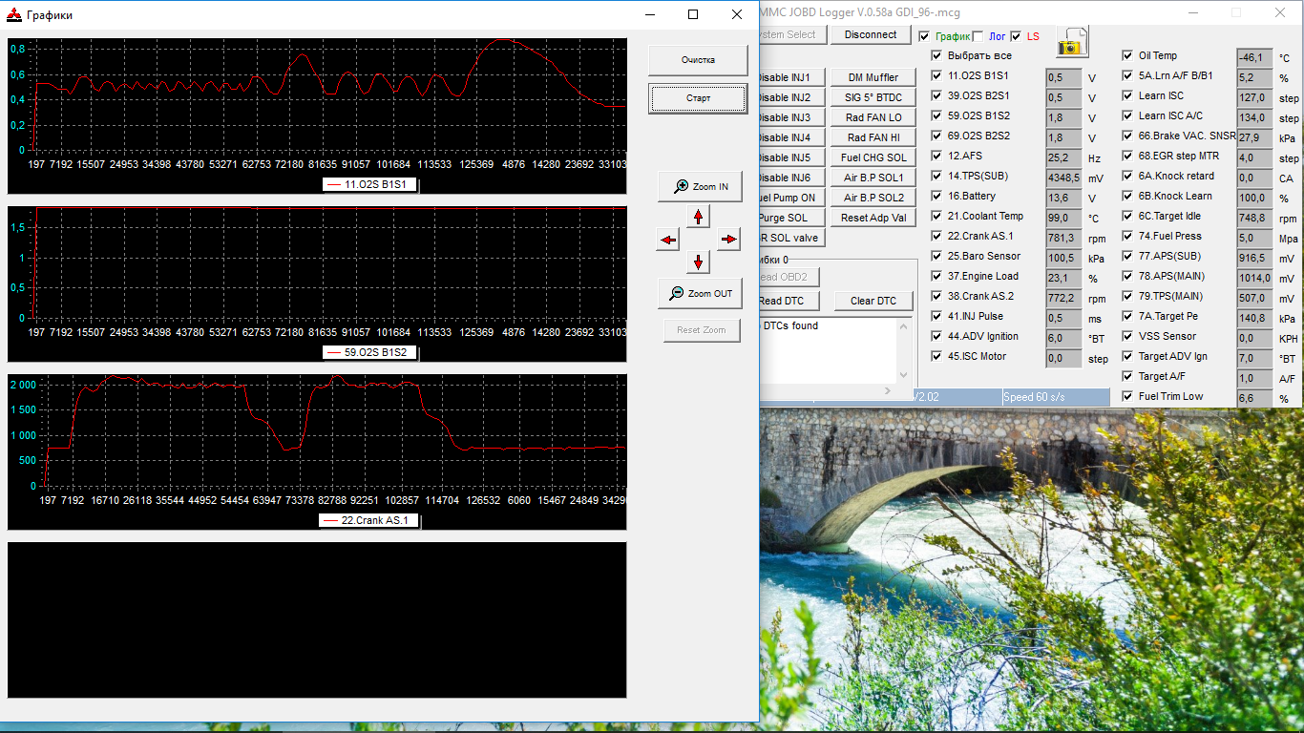Click the Очистка button
This screenshot has width=1304, height=733.
click(x=698, y=60)
